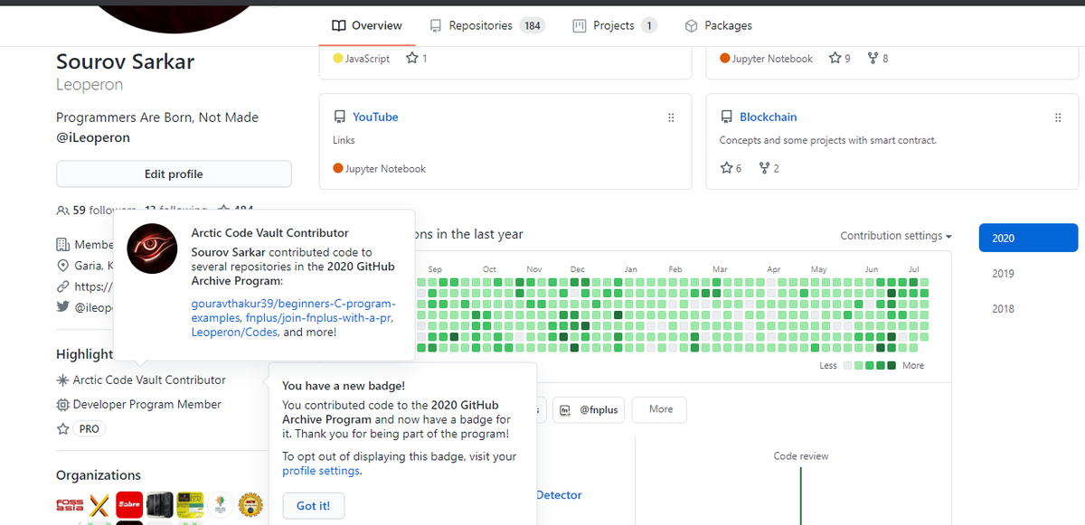This screenshot has height=525, width=1085.
Task: Click the fork count on Blockchain card
Action: [769, 169]
